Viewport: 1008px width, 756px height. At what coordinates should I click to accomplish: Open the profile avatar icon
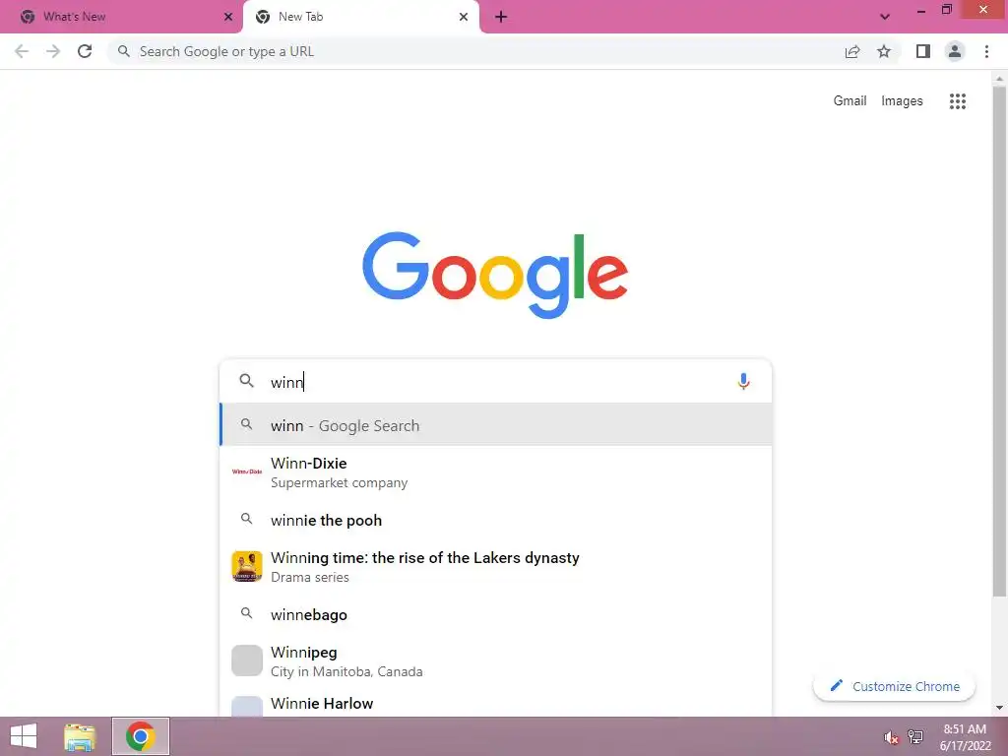pyautogui.click(x=955, y=51)
